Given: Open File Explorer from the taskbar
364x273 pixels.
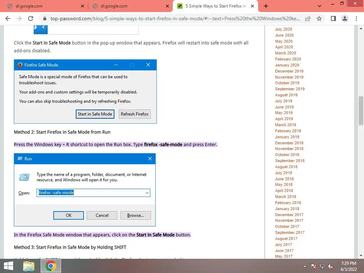Looking at the screenshot, I should coord(29,266).
